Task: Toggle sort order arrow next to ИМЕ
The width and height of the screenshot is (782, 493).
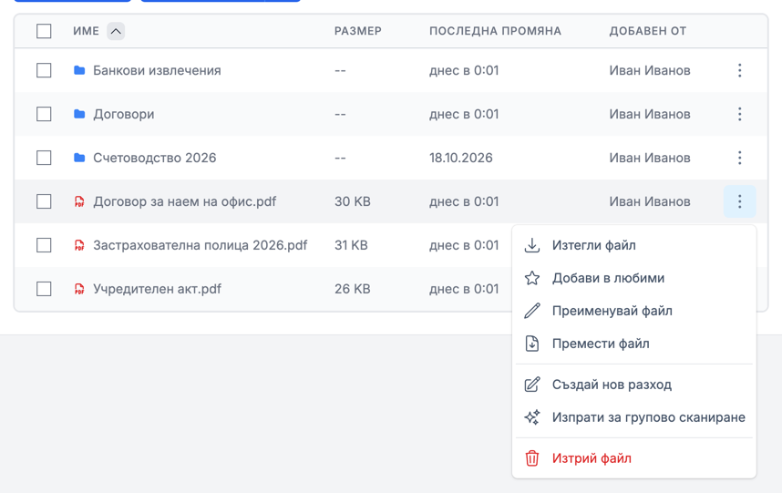Action: [116, 31]
